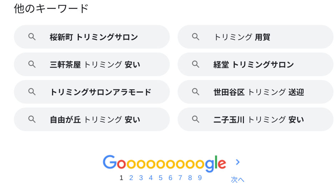Screen dimensions: 336x184
Task: Click search icon beside 桜新町 トリミングサロン
Action: 32,37
